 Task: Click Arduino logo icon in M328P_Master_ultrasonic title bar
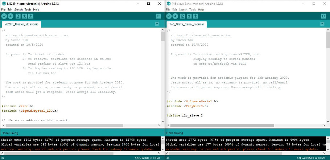4,4
